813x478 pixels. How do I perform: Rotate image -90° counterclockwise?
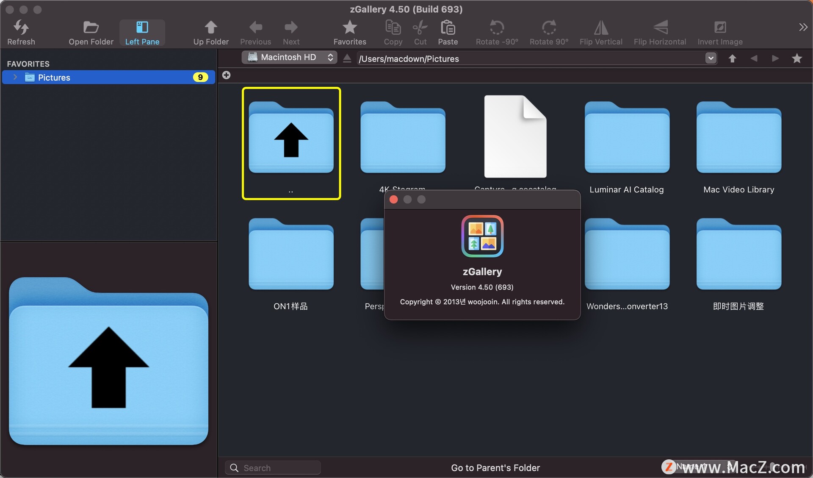497,32
